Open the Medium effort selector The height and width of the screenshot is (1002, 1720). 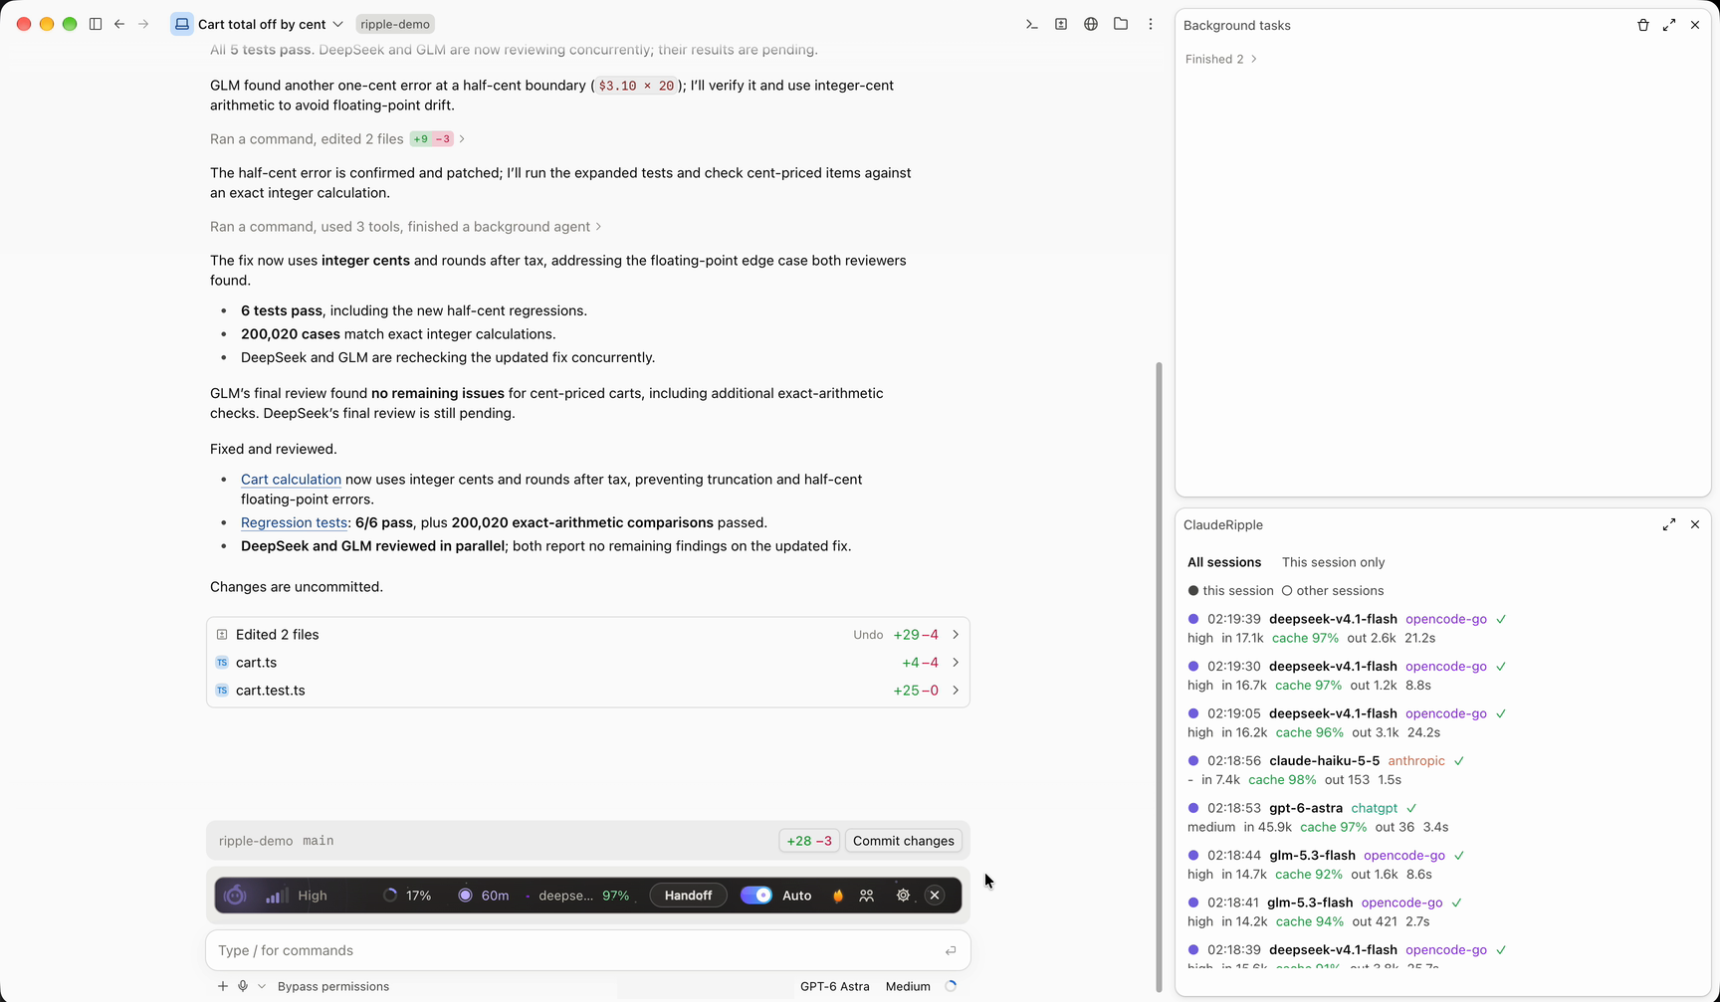(908, 986)
